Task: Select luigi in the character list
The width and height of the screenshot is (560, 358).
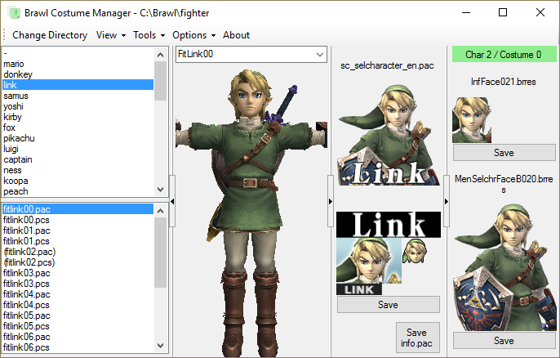Action: click(78, 149)
